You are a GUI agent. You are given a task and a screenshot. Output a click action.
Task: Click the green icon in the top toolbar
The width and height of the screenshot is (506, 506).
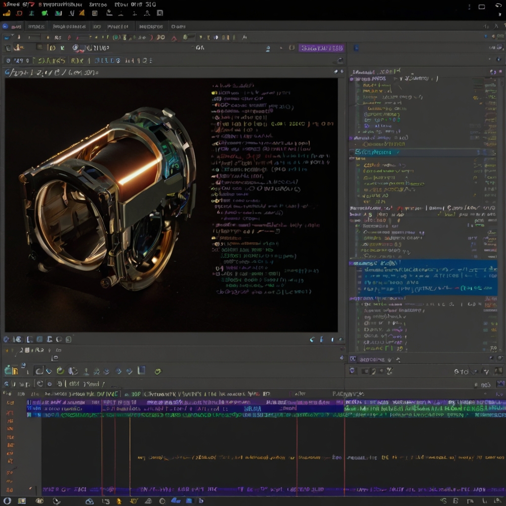pos(45,13)
